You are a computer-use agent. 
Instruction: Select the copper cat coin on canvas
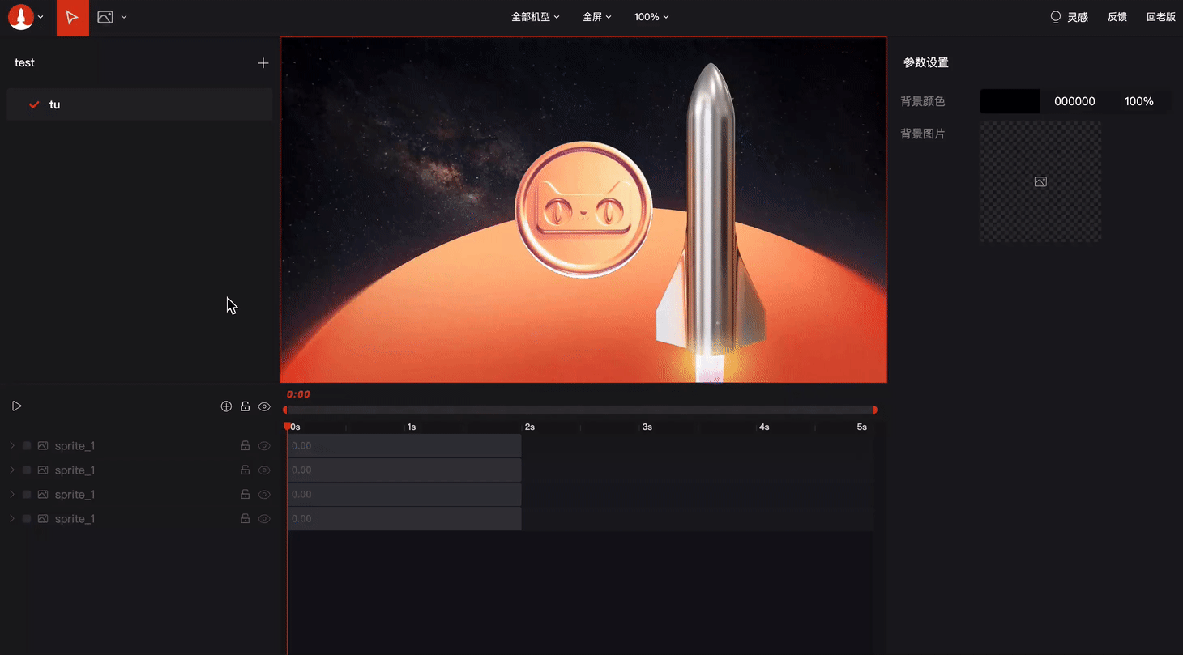coord(583,210)
